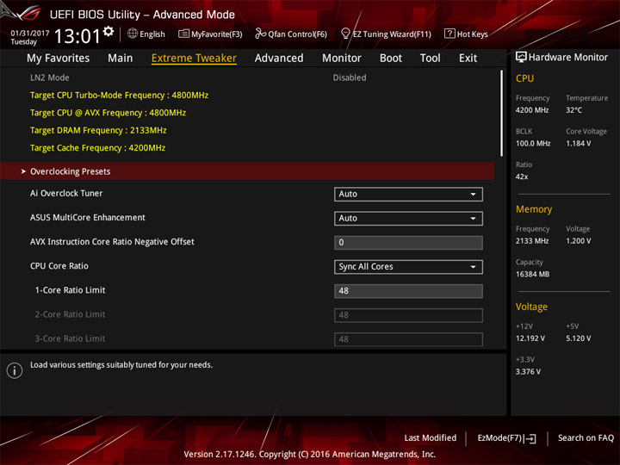Click the 1-Core Ratio Limit field
This screenshot has width=620, height=465.
[408, 291]
